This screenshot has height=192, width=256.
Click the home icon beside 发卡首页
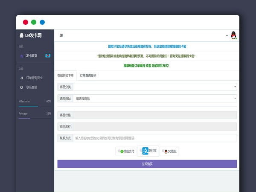(22, 55)
